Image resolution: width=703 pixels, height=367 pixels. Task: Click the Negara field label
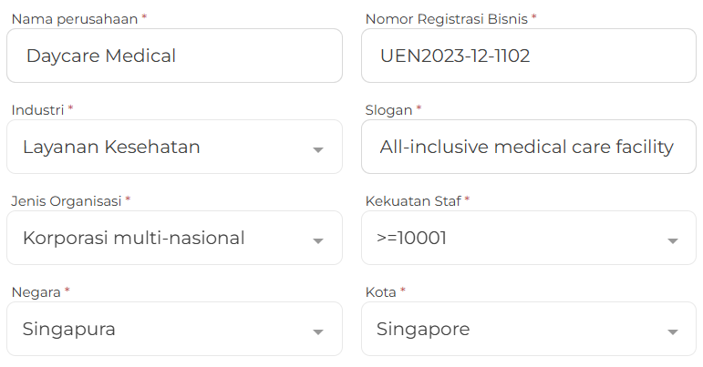[x=36, y=291]
